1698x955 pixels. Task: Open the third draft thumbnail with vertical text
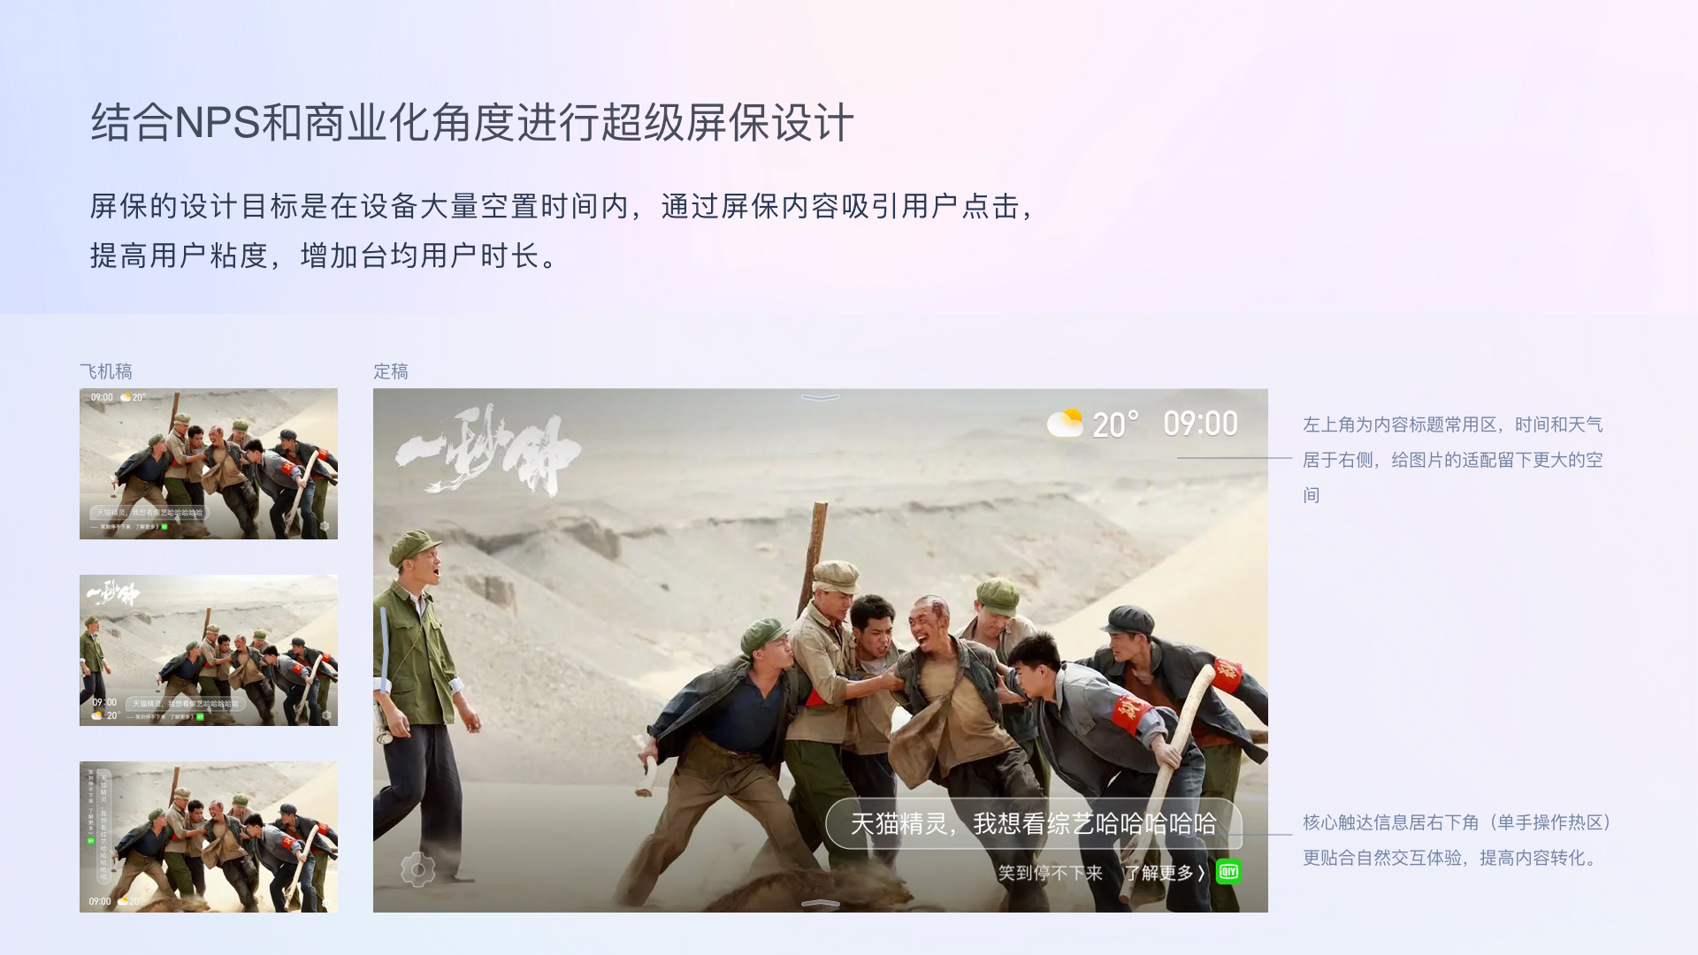click(x=209, y=837)
